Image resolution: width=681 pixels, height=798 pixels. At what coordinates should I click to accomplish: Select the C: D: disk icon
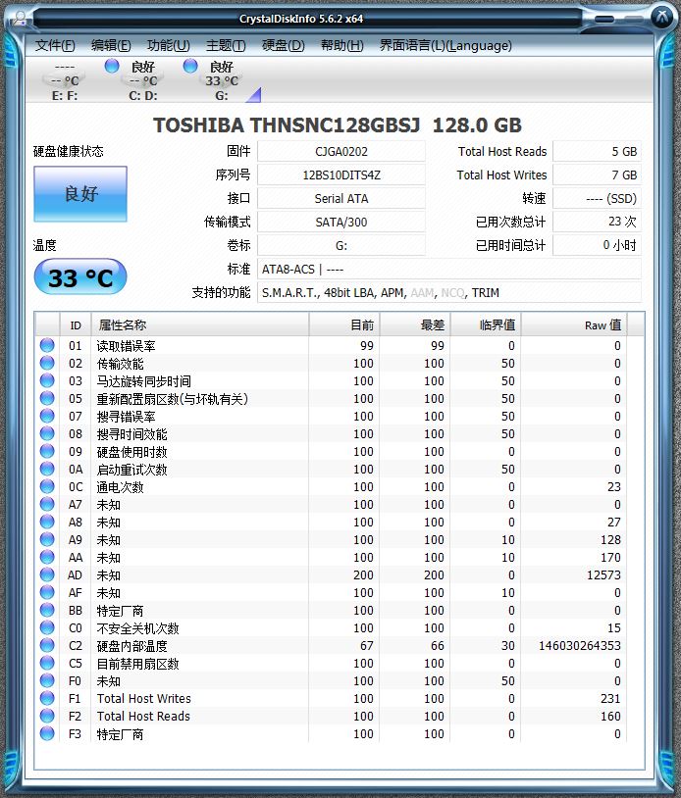point(143,81)
